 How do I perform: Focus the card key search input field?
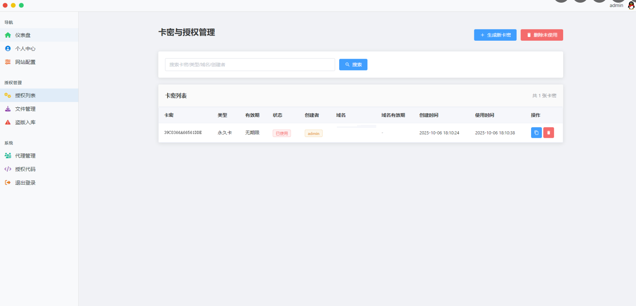250,65
